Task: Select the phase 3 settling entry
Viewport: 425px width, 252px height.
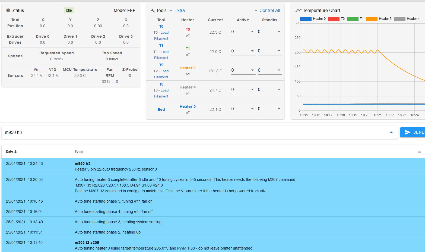Action: [x=213, y=222]
